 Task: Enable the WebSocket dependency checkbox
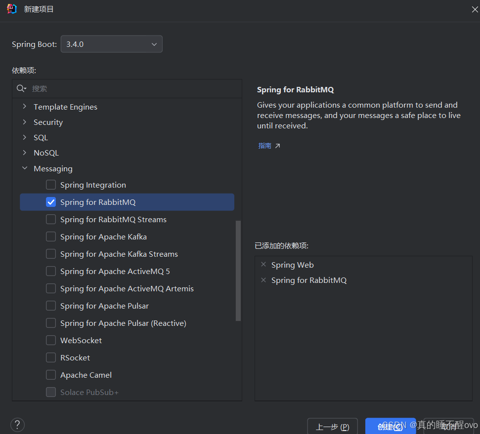point(51,340)
